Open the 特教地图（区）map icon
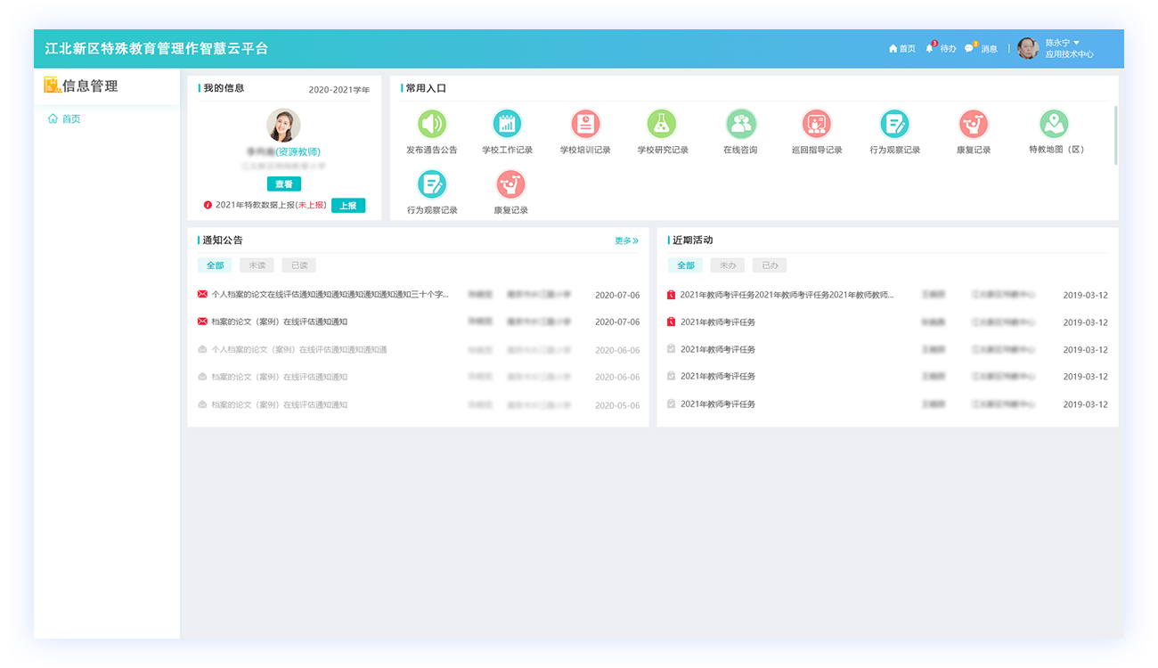The image size is (1158, 668). 1054,124
